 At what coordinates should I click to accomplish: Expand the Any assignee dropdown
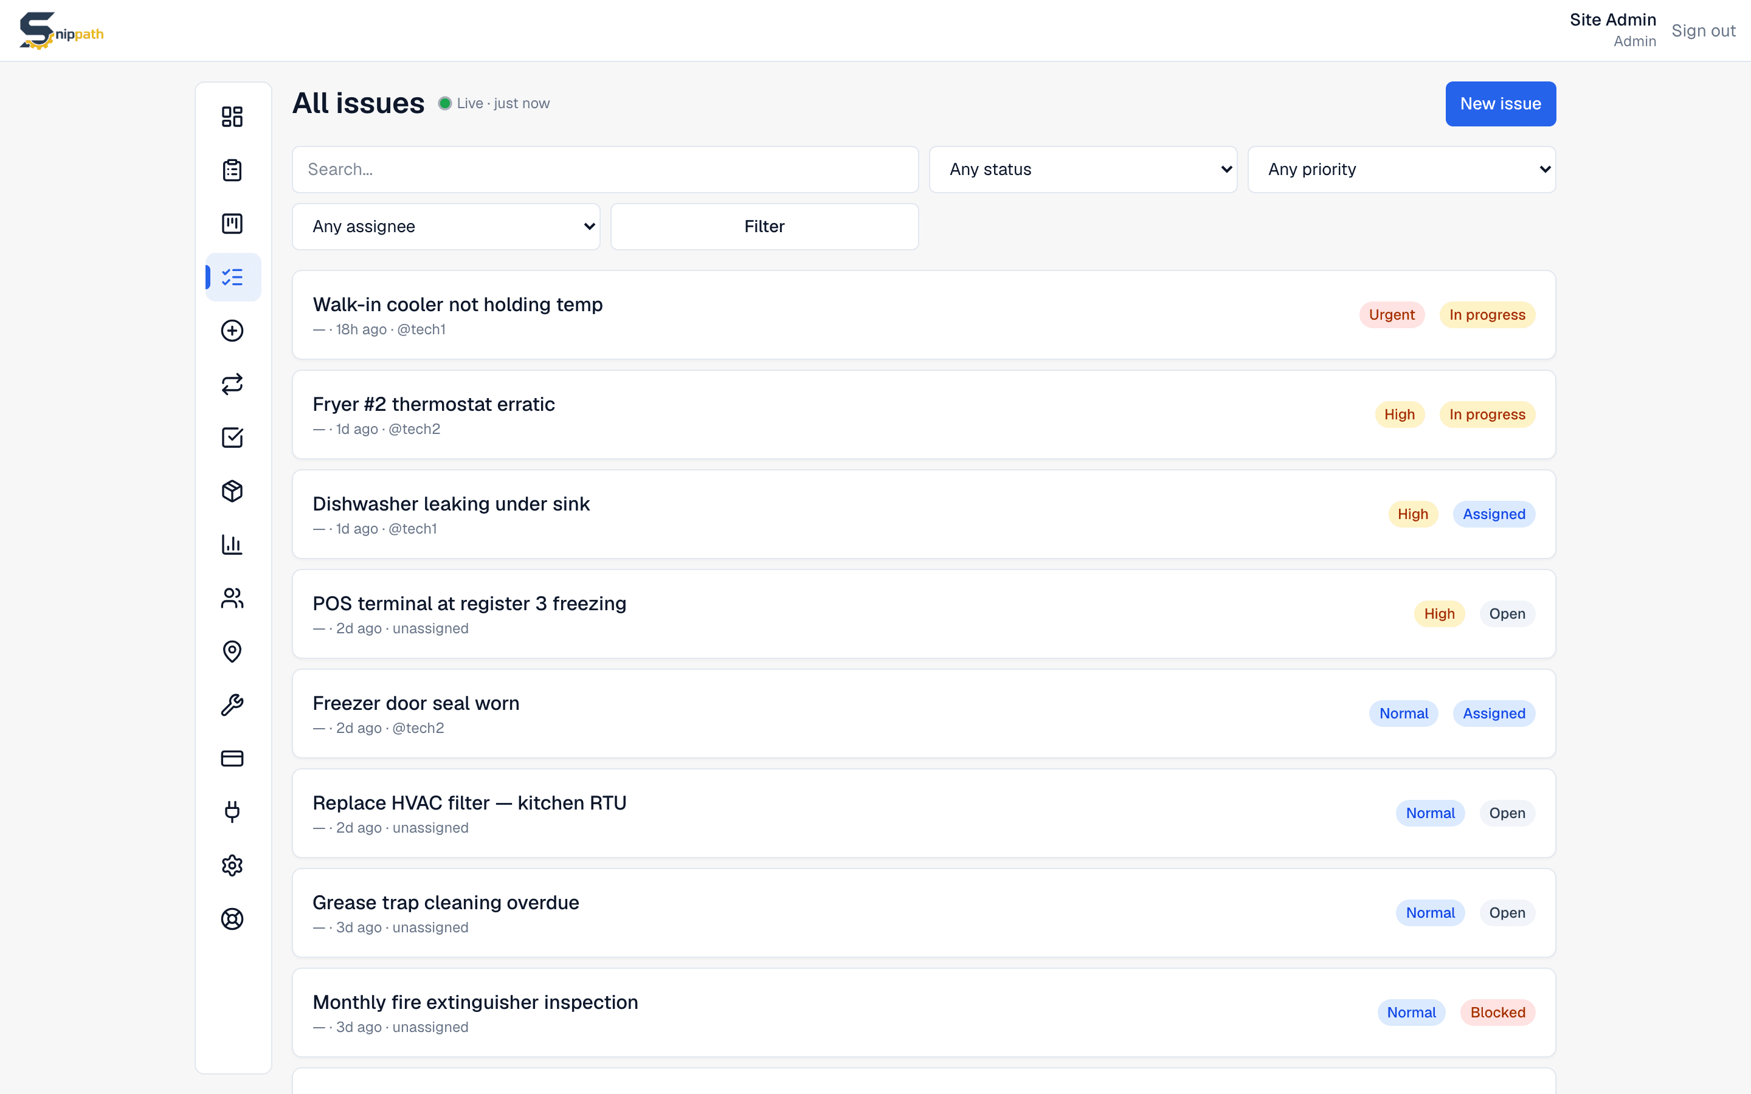(446, 227)
